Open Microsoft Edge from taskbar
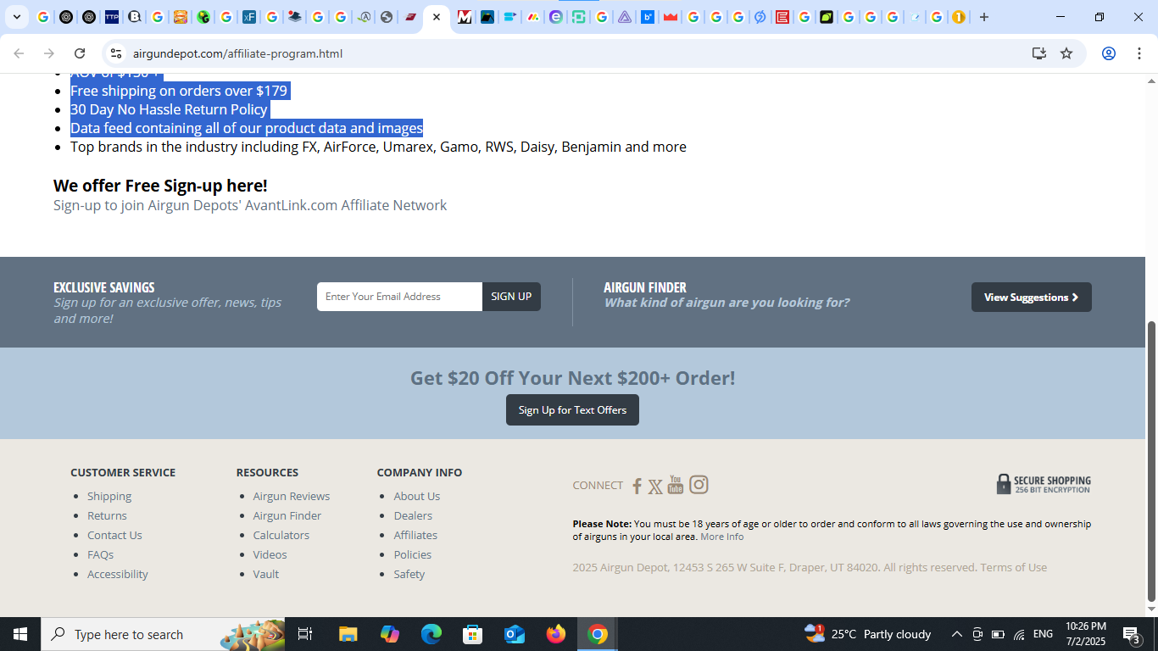 [x=431, y=634]
